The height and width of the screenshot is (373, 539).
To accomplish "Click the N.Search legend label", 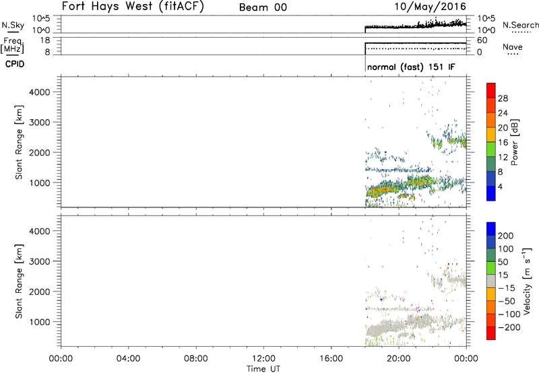I will [x=520, y=25].
